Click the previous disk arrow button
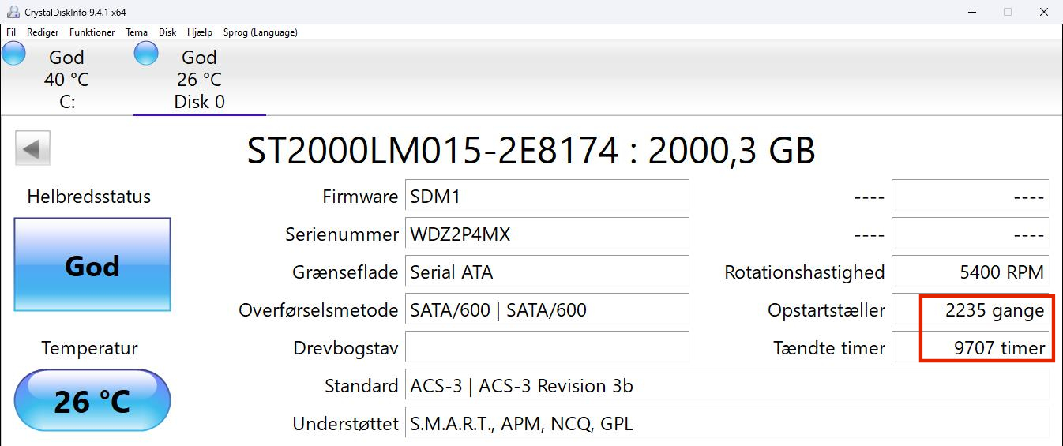Viewport: 1063px width, 446px height. [32, 148]
